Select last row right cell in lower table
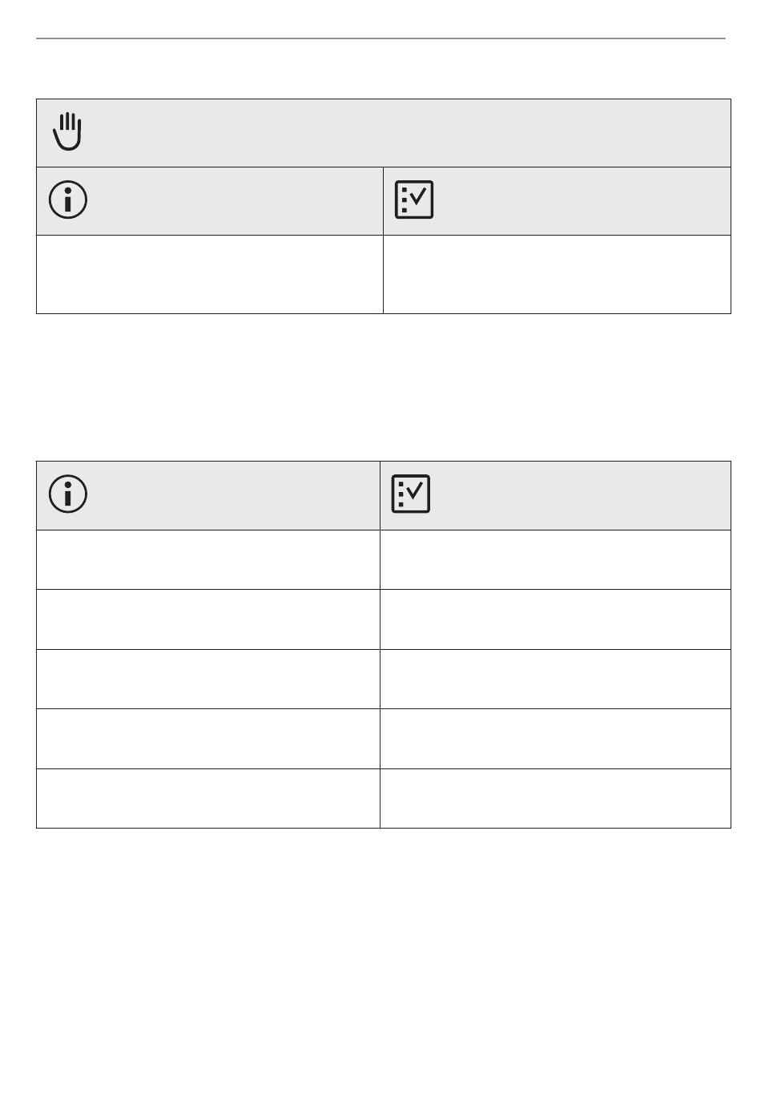This screenshot has width=761, height=1101. [x=555, y=798]
